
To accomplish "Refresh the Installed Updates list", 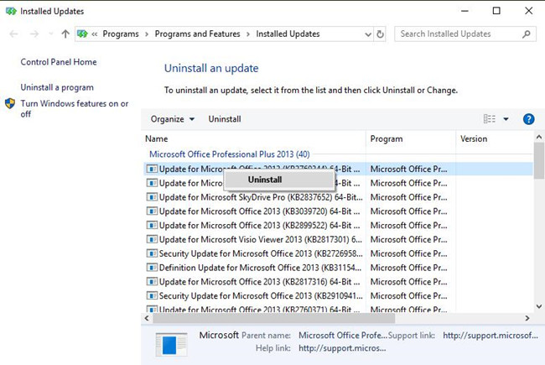I will click(x=381, y=34).
